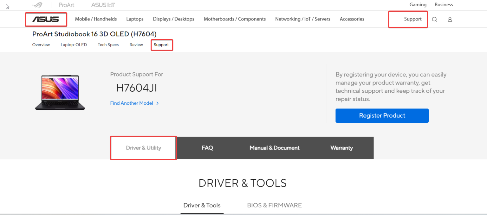487x215 pixels.
Task: Open the Laptops category menu
Action: pyautogui.click(x=135, y=19)
